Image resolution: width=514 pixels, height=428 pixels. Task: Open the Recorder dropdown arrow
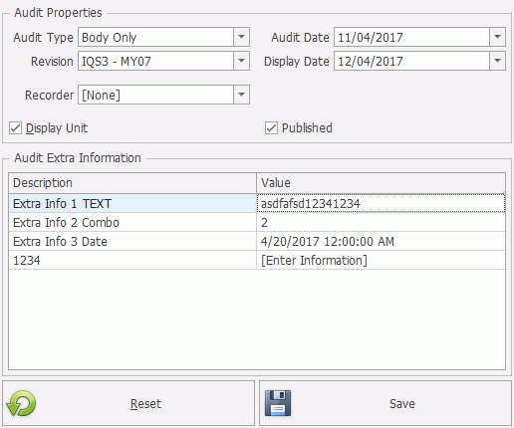[x=241, y=95]
